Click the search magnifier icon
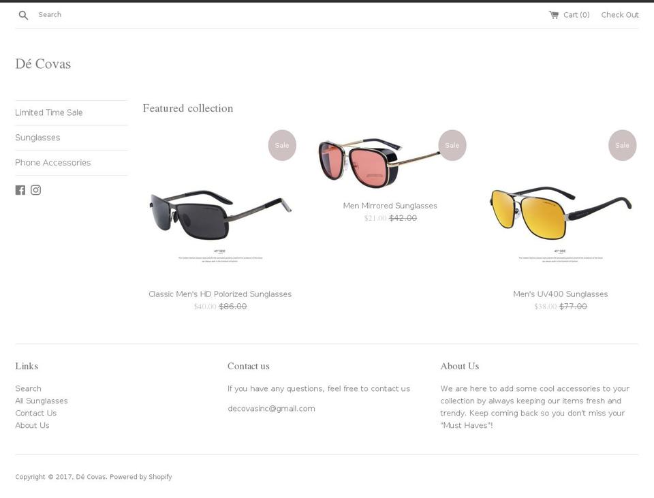The image size is (654, 498). (23, 16)
